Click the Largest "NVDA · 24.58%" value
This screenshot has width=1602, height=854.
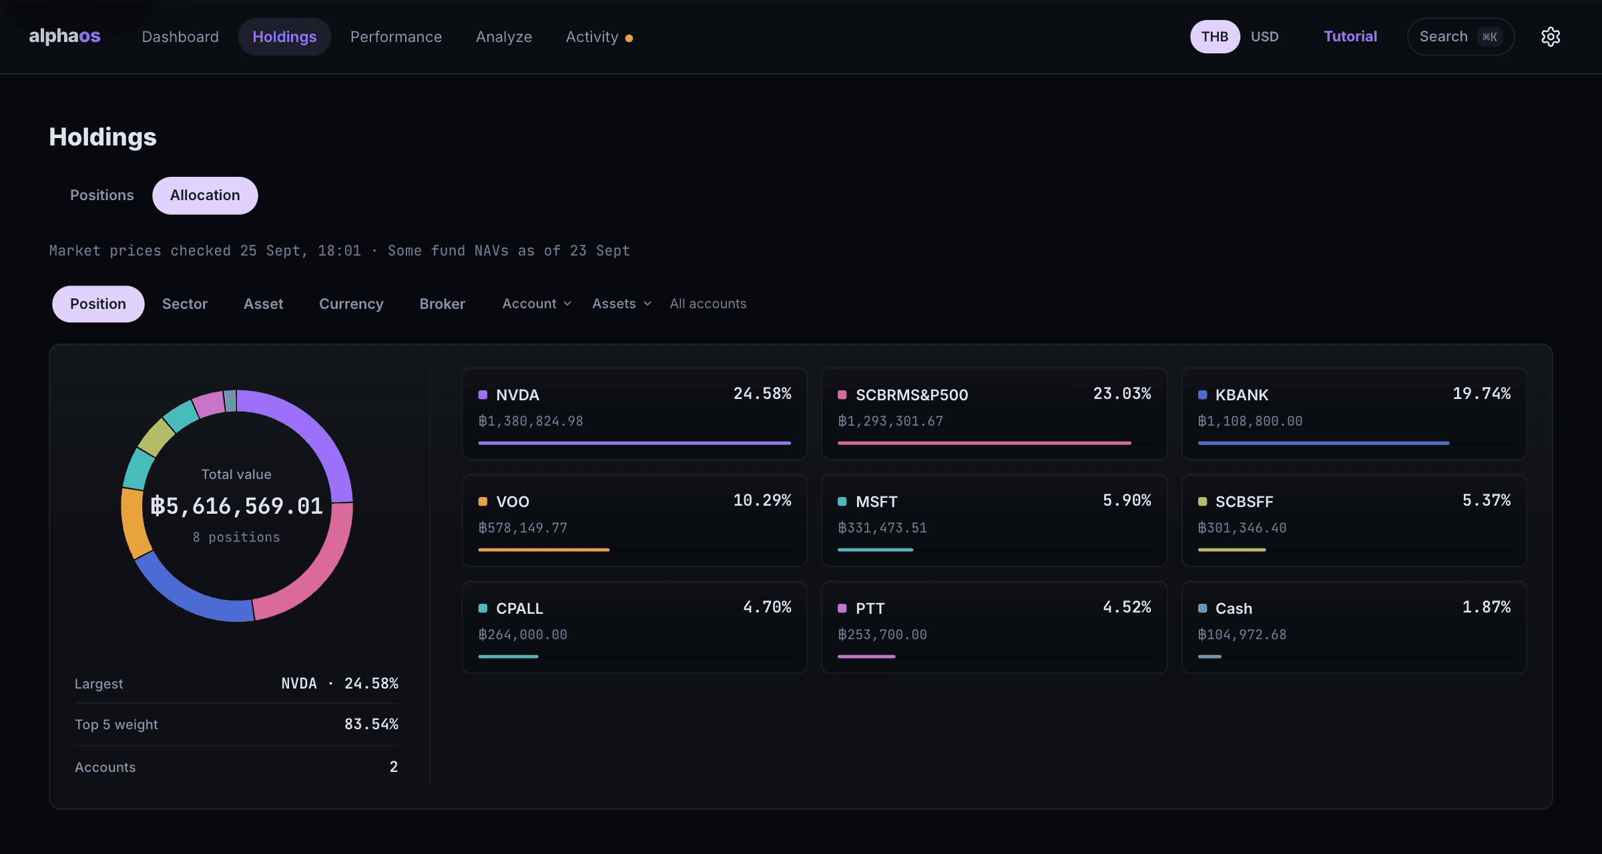[340, 684]
